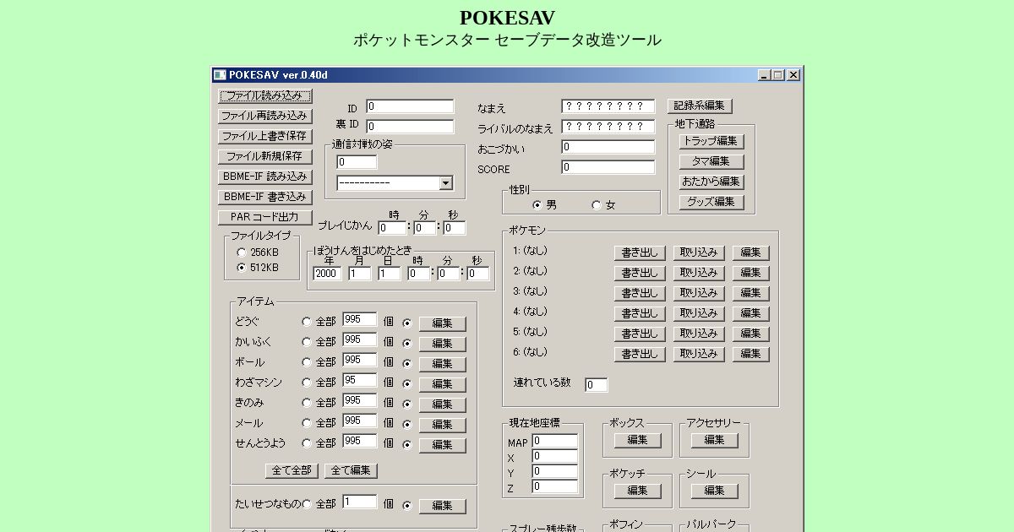
Task: Click the ファイル新規保存 button
Action: point(265,156)
